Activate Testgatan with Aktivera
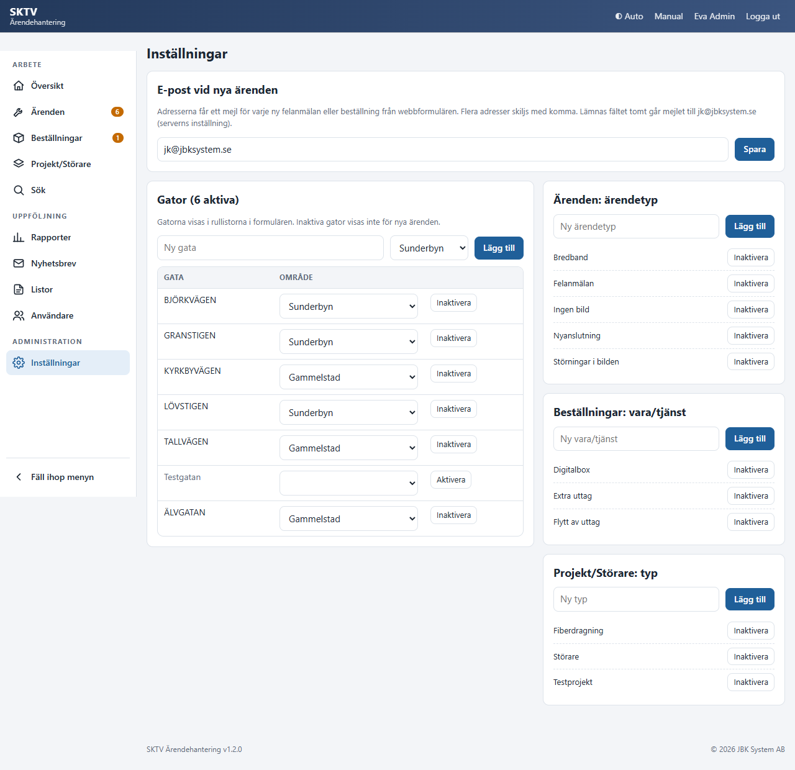This screenshot has height=770, width=795. click(x=451, y=480)
